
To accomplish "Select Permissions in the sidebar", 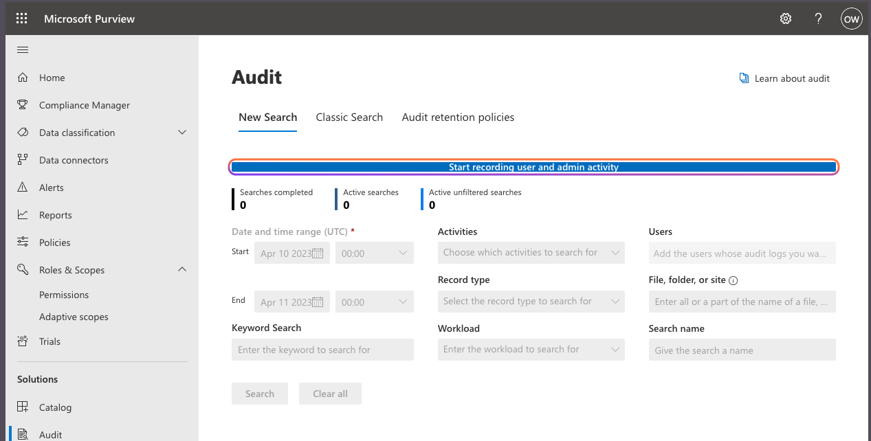I will (x=64, y=295).
